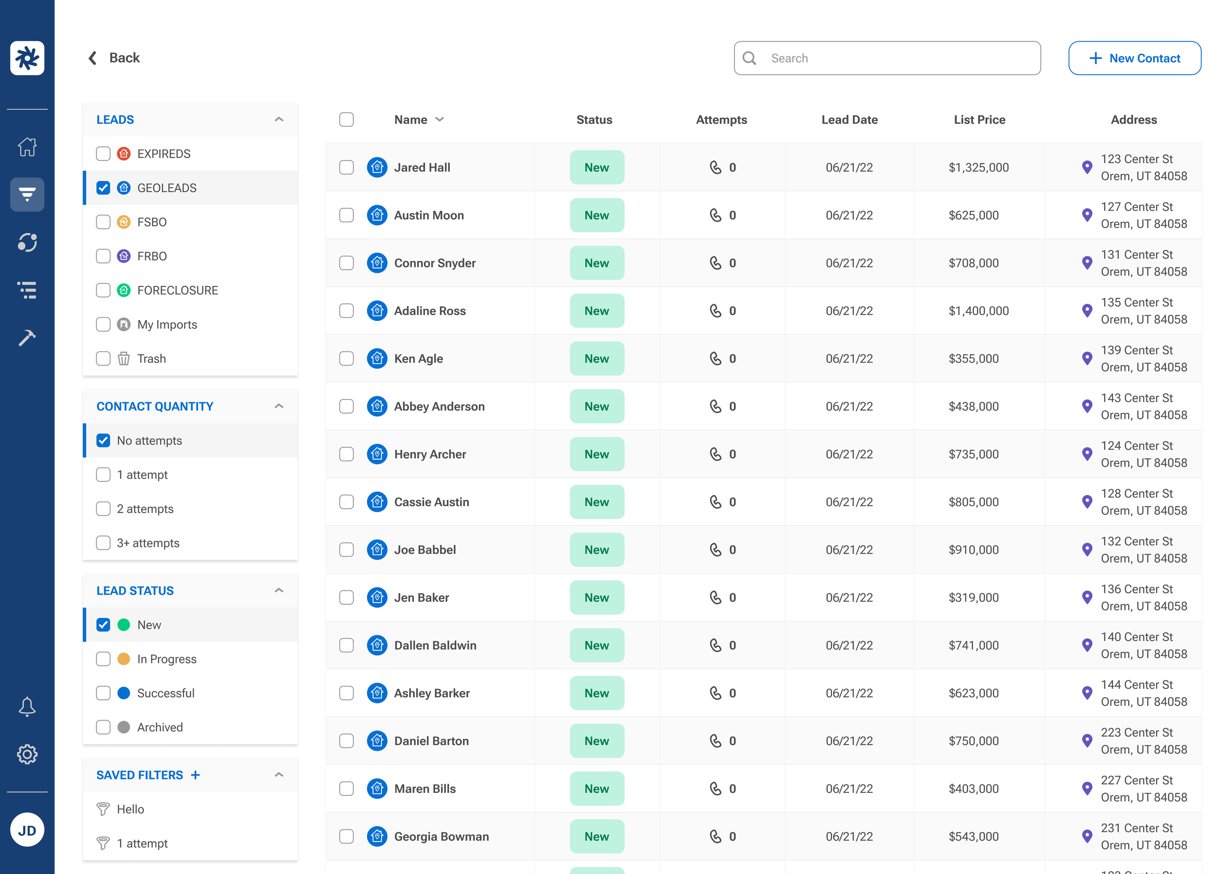Screen dimensions: 1229x874
Task: Apply the saved filter named Hello
Action: pos(130,809)
